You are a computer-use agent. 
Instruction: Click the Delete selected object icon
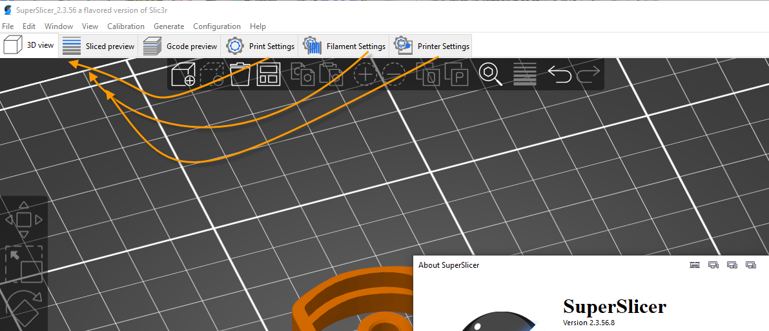coord(212,75)
